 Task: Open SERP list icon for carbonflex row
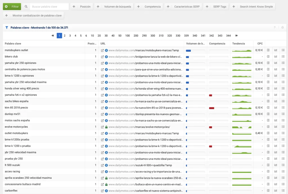click(x=268, y=191)
